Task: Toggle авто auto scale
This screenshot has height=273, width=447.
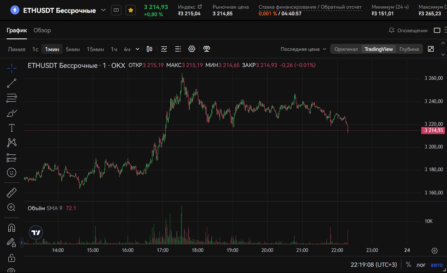Action: 437,265
